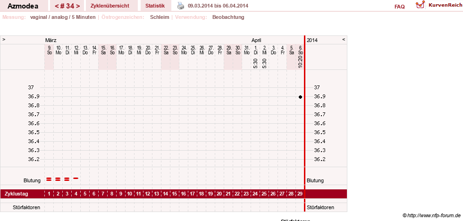This screenshot has width=463, height=221.
Task: Select date column '6. So'
Action: pyautogui.click(x=300, y=50)
